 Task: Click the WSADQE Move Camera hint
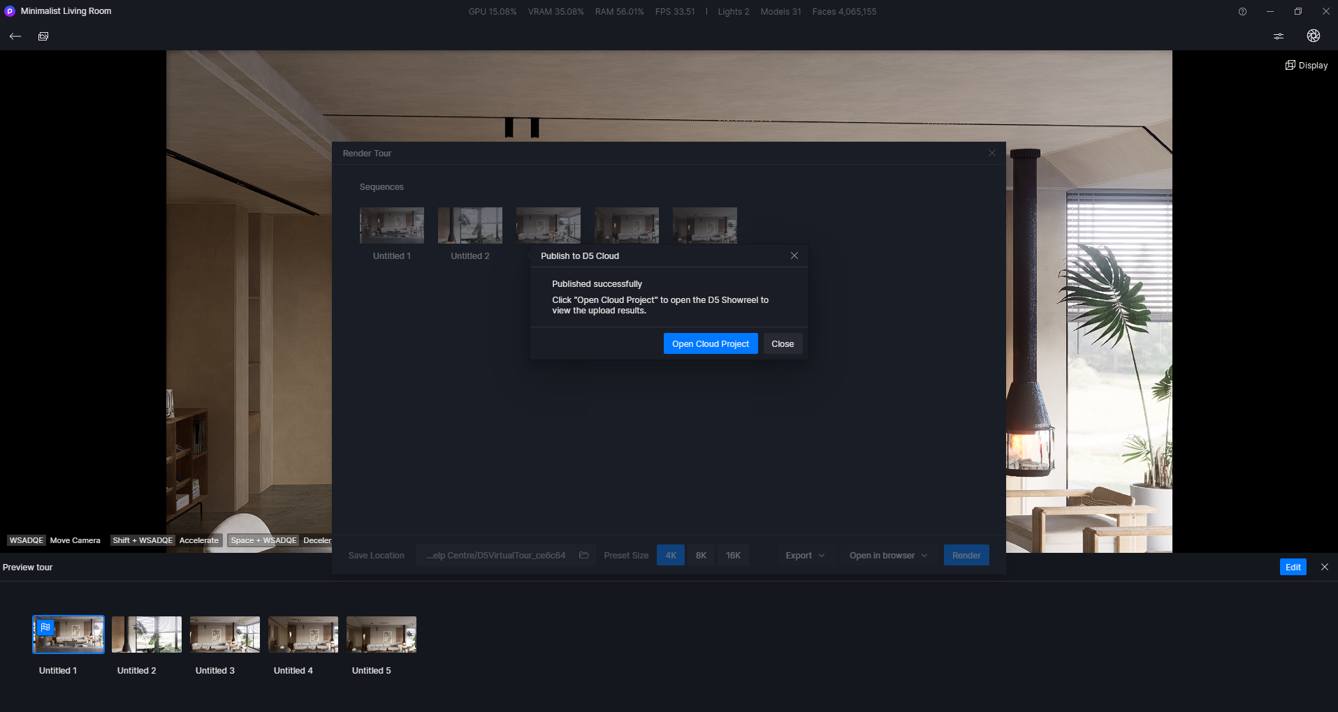point(54,540)
